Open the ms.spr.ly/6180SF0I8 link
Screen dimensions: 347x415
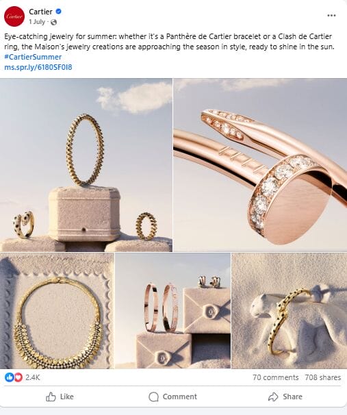[38, 67]
